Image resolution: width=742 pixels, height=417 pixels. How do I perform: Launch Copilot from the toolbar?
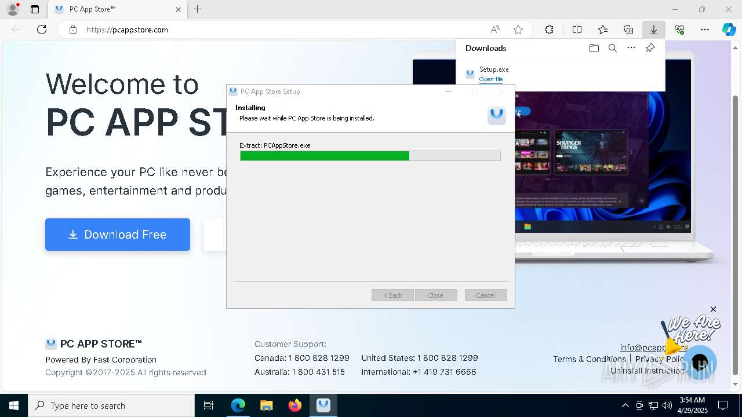(x=729, y=30)
